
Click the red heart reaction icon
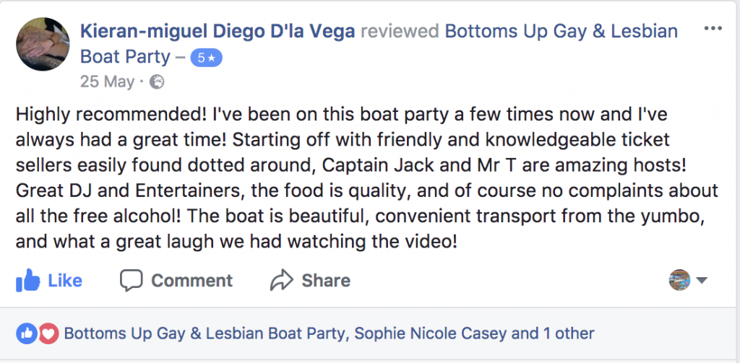tap(48, 333)
